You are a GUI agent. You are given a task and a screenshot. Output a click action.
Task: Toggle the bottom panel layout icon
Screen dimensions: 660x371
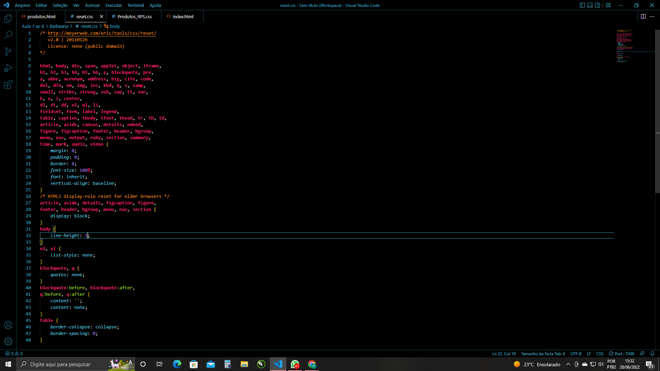tap(590, 5)
